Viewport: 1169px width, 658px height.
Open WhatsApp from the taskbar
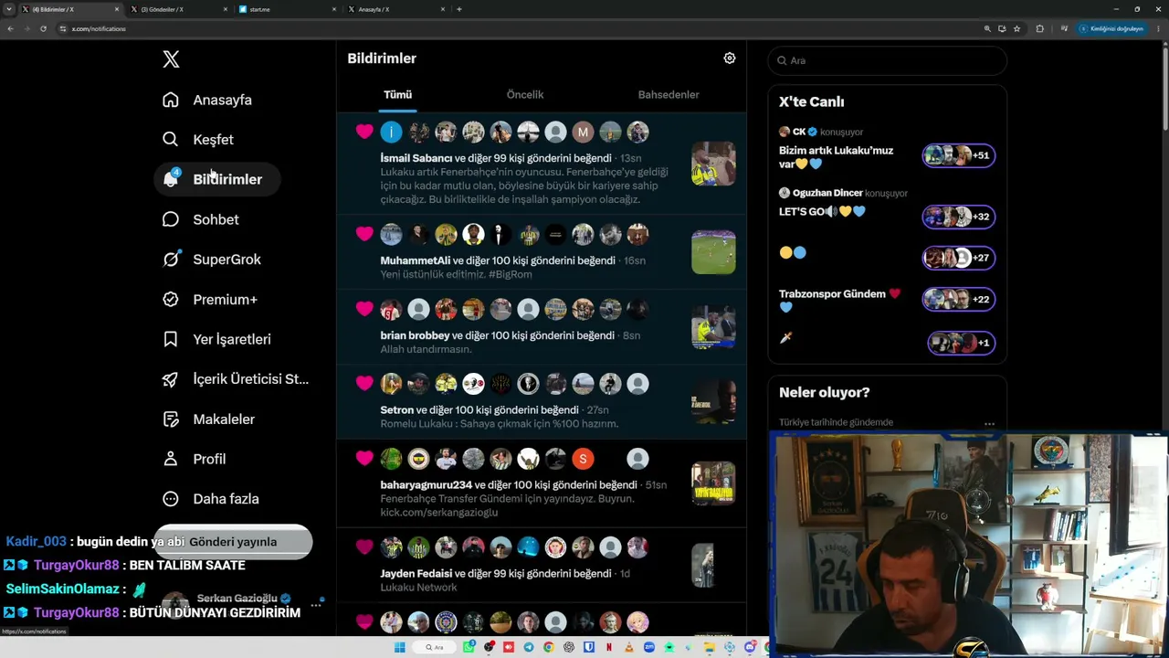click(x=469, y=647)
